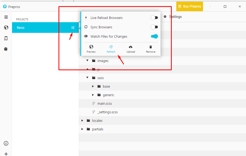Disable Watch Files for Changes toggle
Image resolution: width=246 pixels, height=156 pixels.
154,36
